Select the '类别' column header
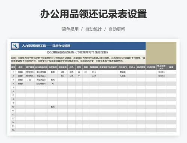 (21, 67)
